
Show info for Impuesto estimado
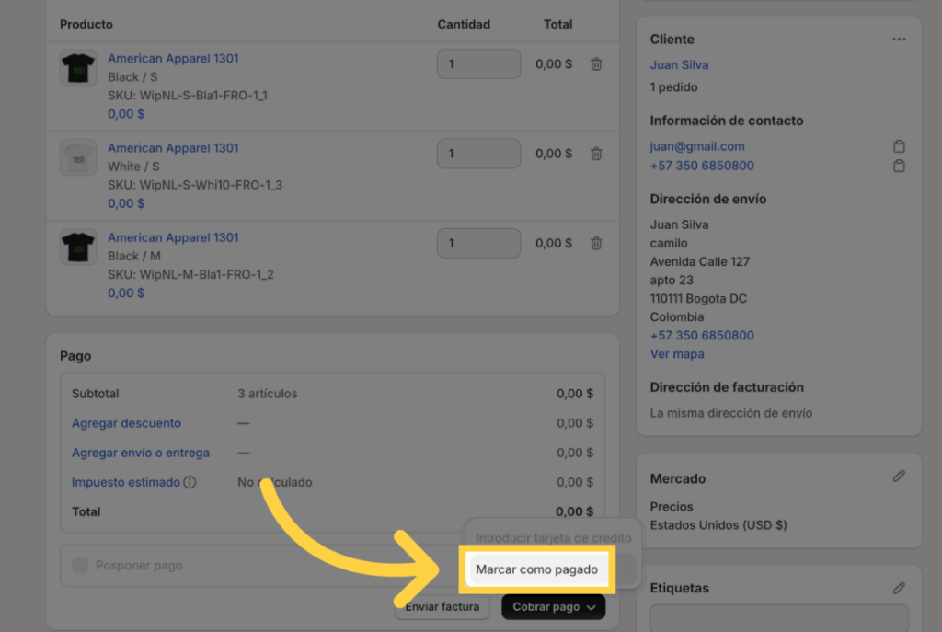190,482
